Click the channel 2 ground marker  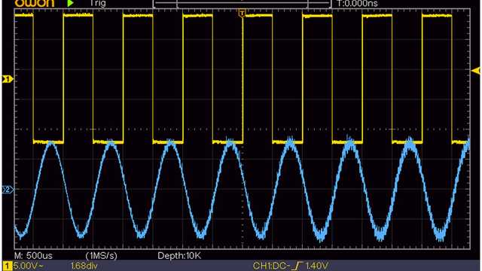point(8,190)
